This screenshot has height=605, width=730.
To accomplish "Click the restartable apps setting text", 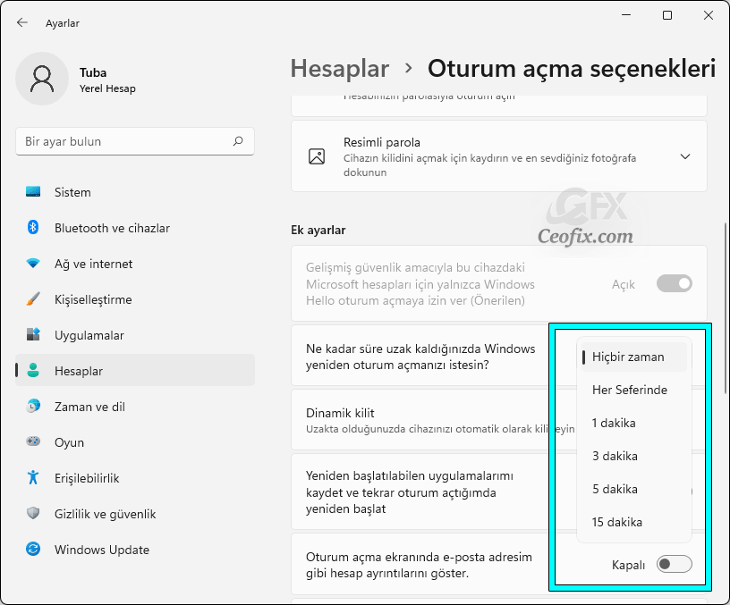I will (410, 492).
